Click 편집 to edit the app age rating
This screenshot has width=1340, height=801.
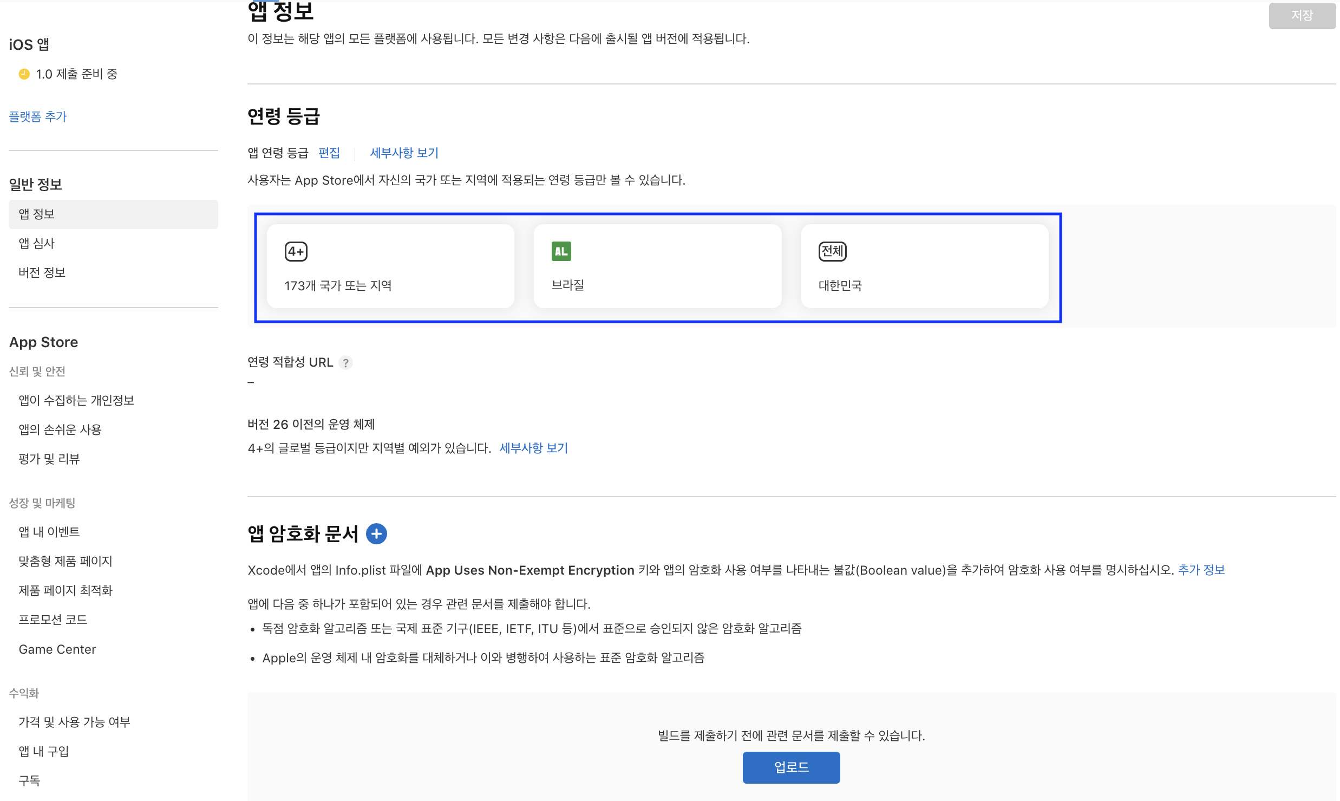tap(330, 153)
